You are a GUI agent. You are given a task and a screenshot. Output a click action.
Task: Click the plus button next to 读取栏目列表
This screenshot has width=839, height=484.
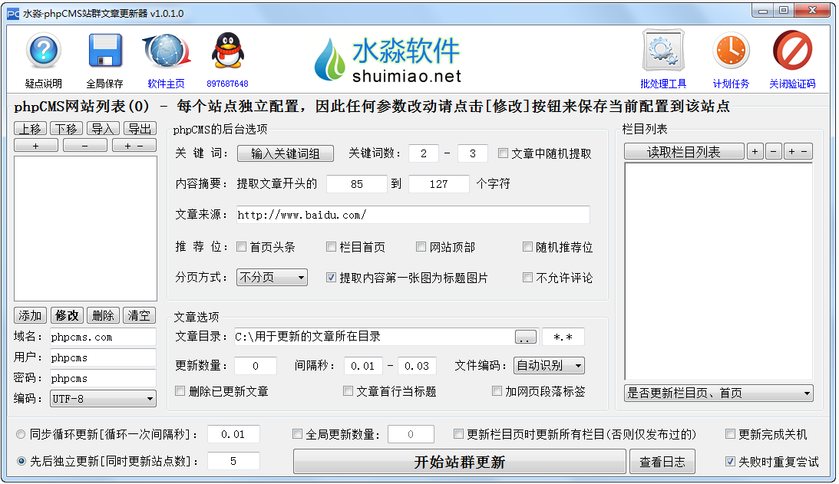pos(755,152)
